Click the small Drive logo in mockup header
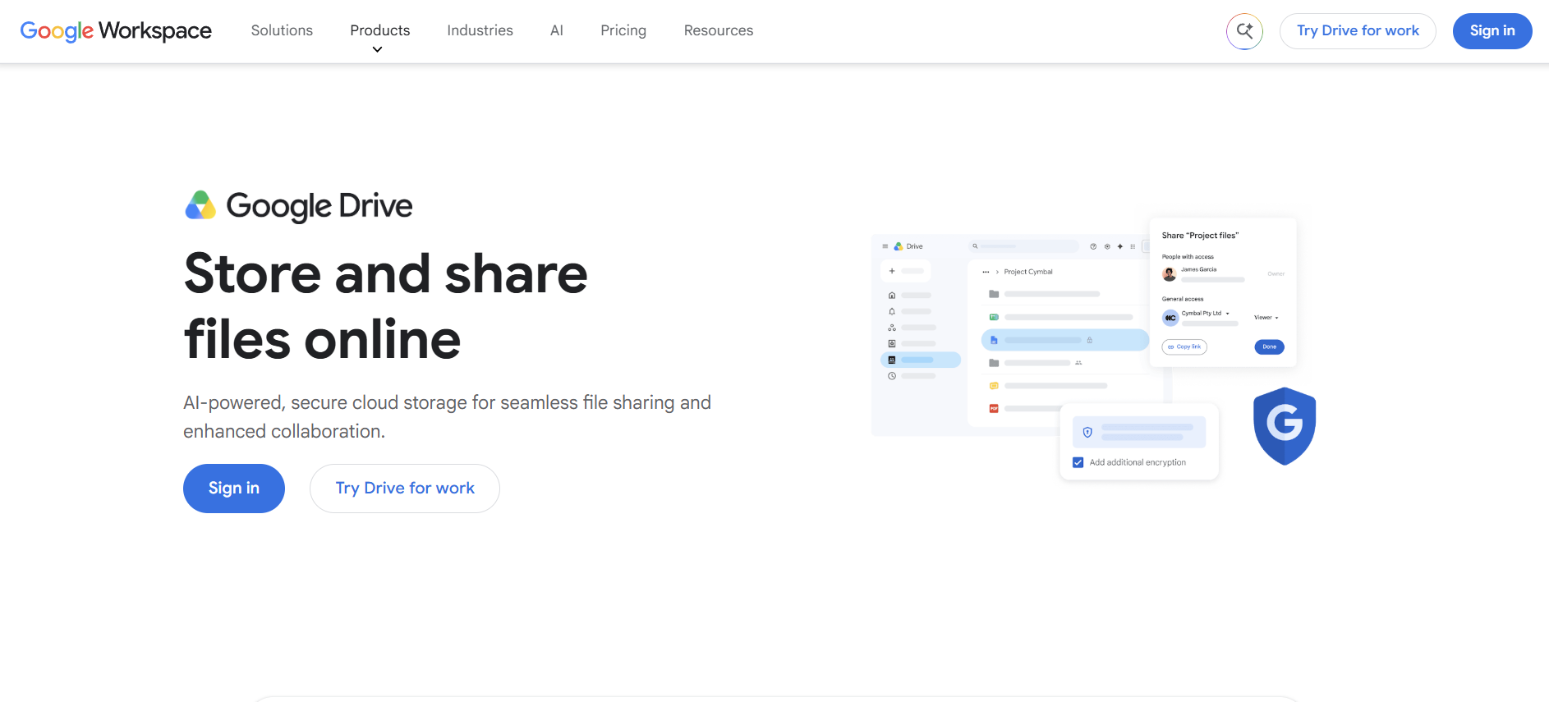 [899, 246]
